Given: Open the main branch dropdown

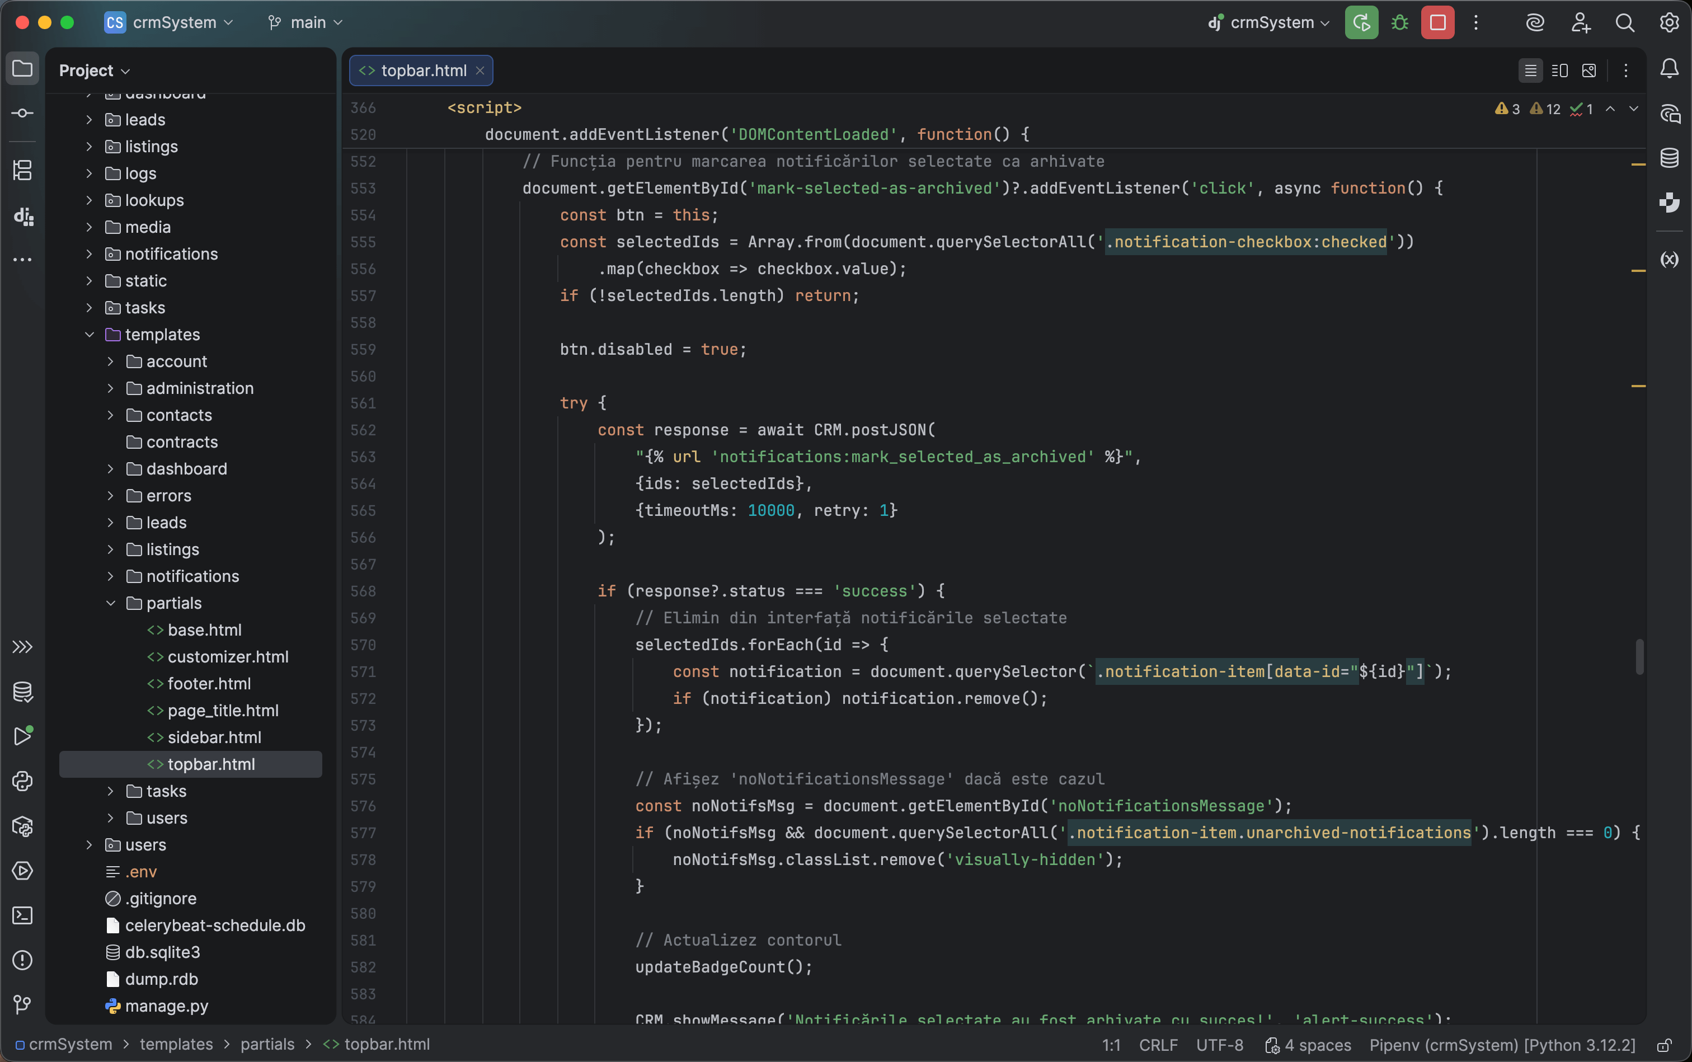Looking at the screenshot, I should click(x=305, y=22).
